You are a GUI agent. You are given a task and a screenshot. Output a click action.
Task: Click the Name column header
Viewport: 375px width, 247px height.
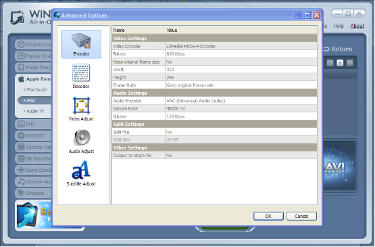tap(139, 30)
